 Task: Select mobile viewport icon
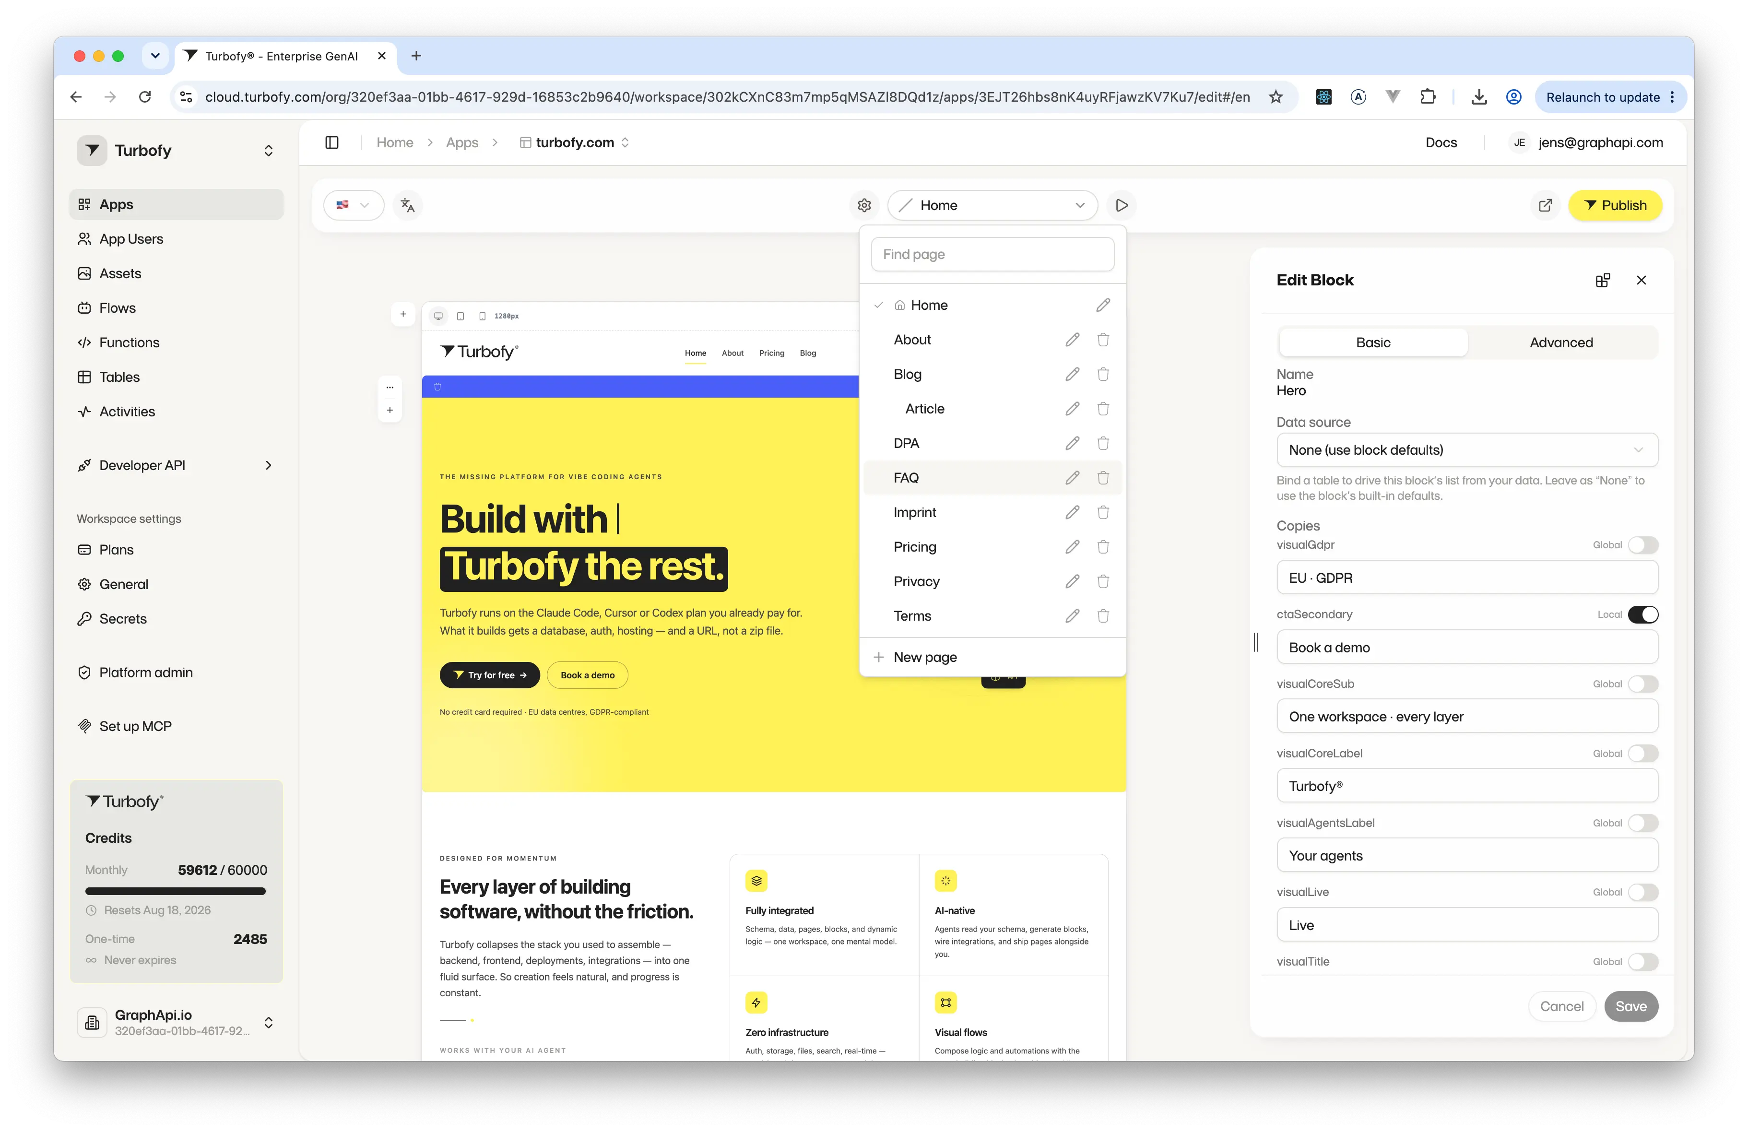[x=482, y=316]
